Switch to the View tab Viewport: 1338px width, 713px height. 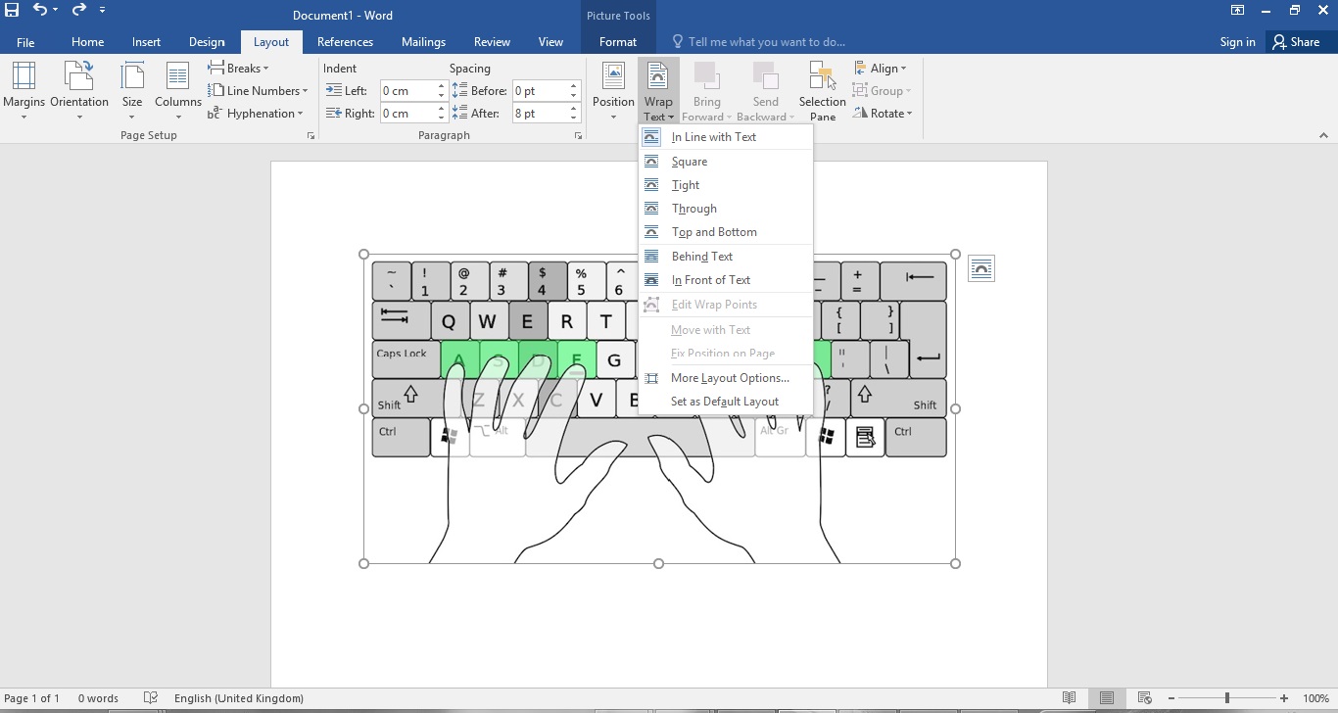(x=550, y=42)
